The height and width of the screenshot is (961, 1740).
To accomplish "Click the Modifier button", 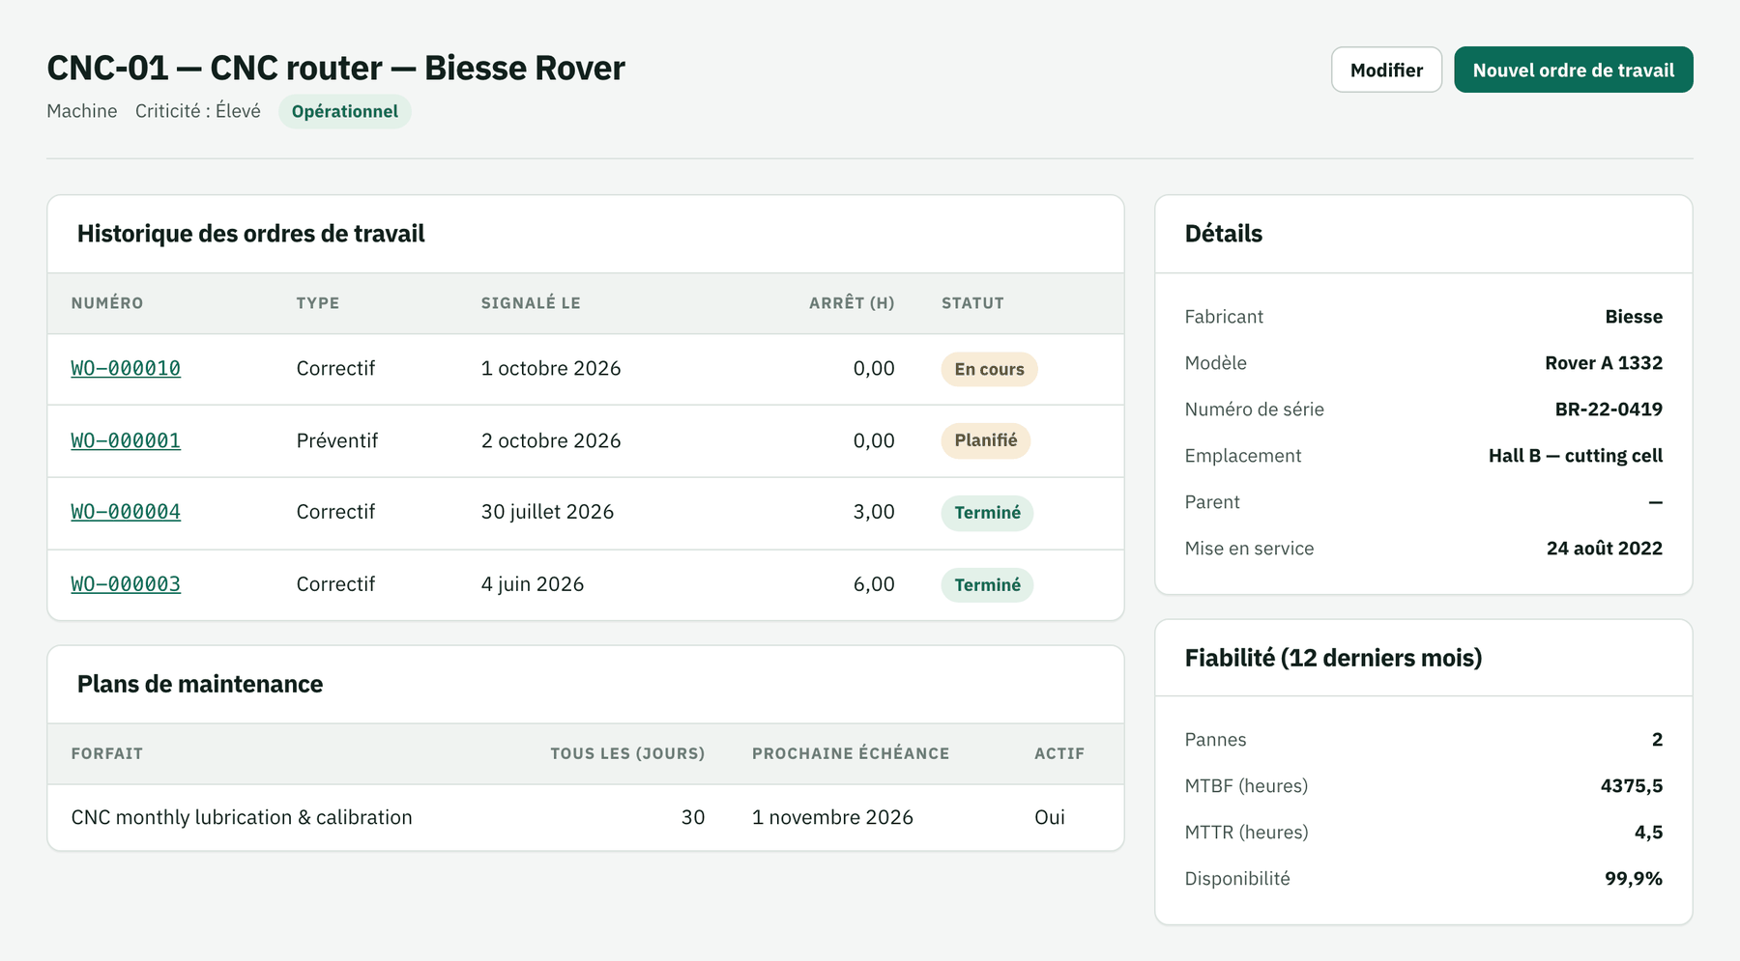I will (x=1386, y=70).
